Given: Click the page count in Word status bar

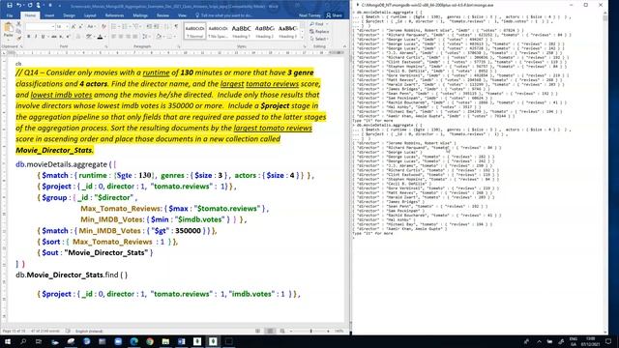Looking at the screenshot, I should tap(14, 331).
